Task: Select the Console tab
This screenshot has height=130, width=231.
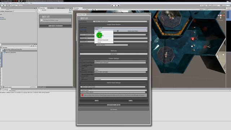Action: 6,89
